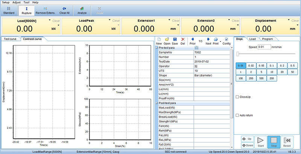Click the Standard toolbar icon

coord(9,10)
